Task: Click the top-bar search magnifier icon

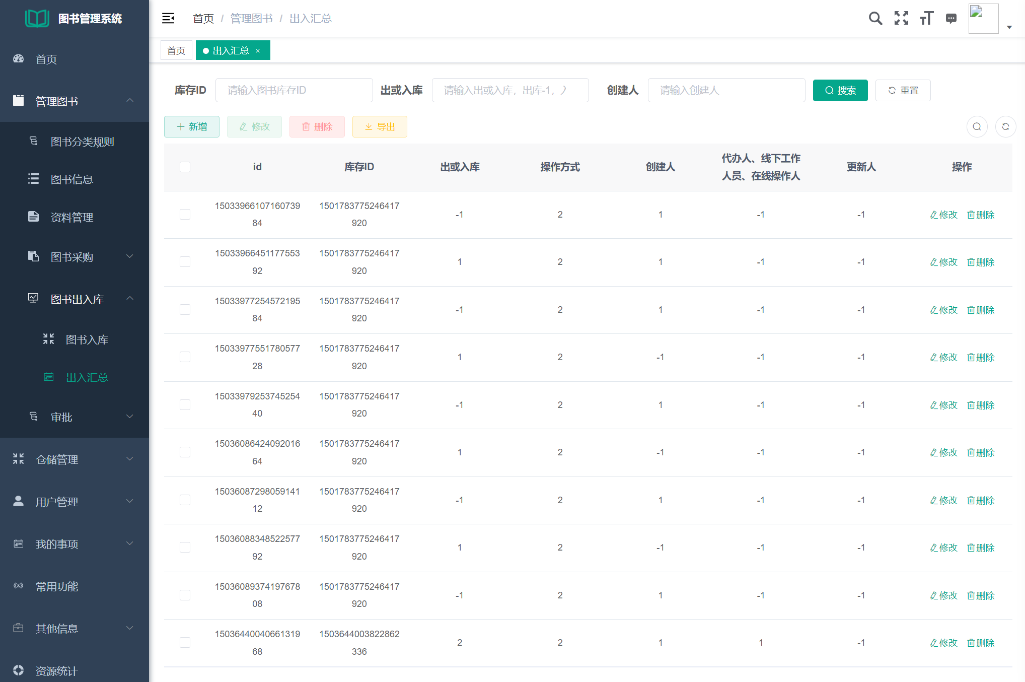Action: click(875, 19)
